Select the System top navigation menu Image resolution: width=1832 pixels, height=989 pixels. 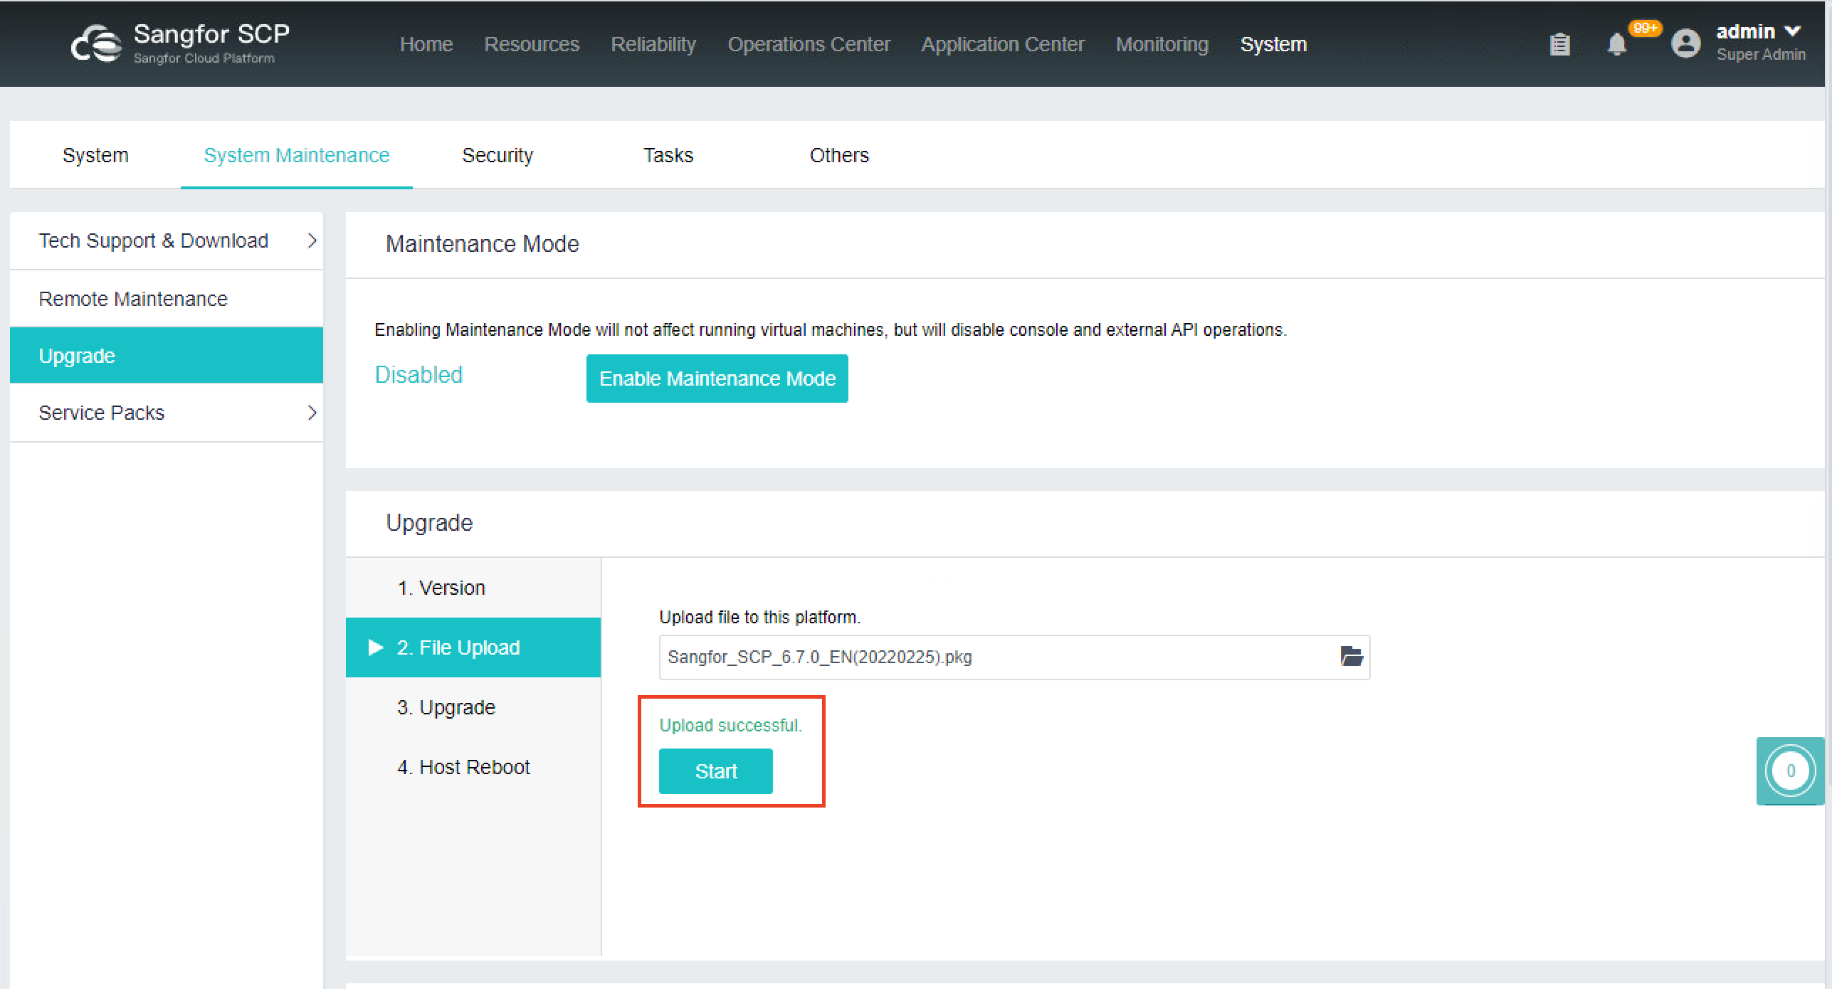pyautogui.click(x=1273, y=44)
